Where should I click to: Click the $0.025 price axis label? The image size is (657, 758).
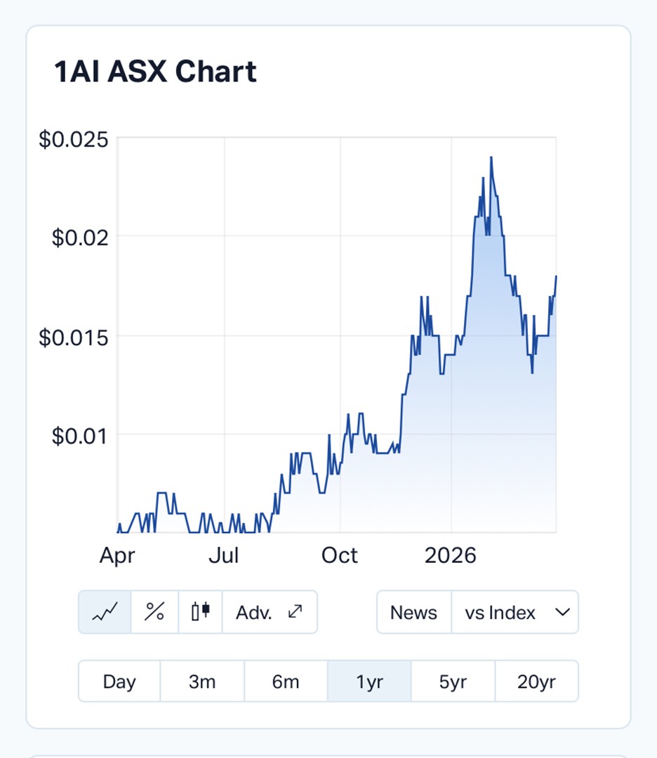[x=74, y=140]
